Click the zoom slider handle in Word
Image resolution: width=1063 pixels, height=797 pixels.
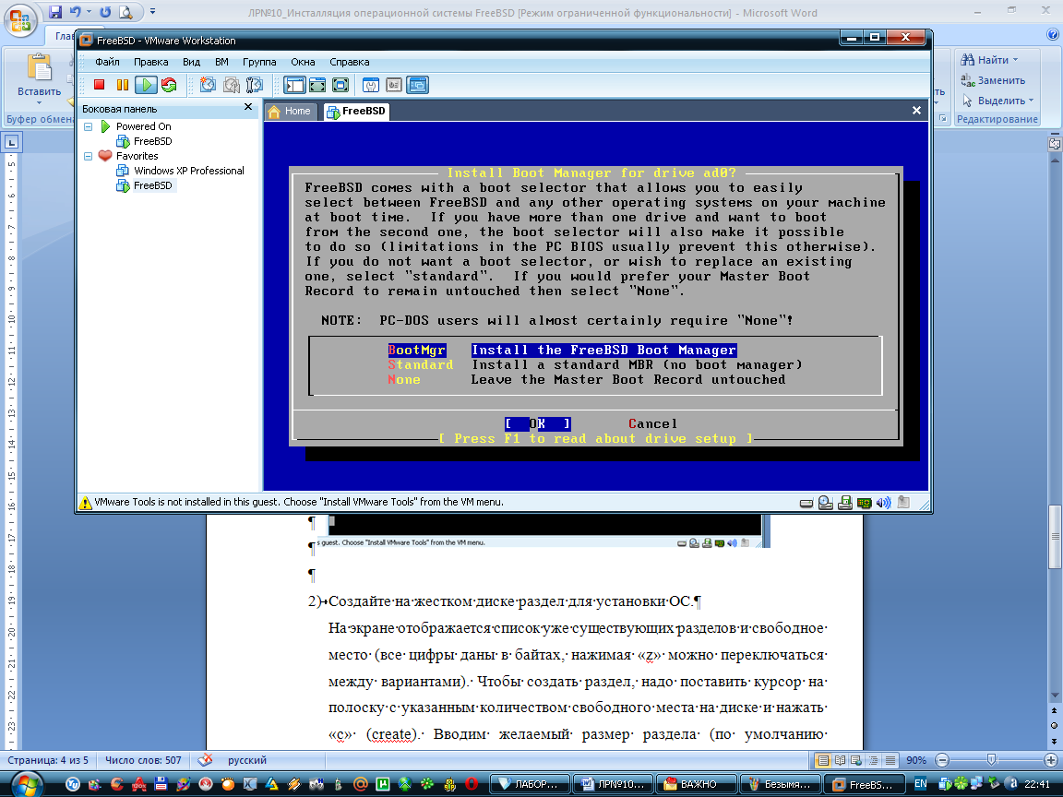click(x=992, y=760)
